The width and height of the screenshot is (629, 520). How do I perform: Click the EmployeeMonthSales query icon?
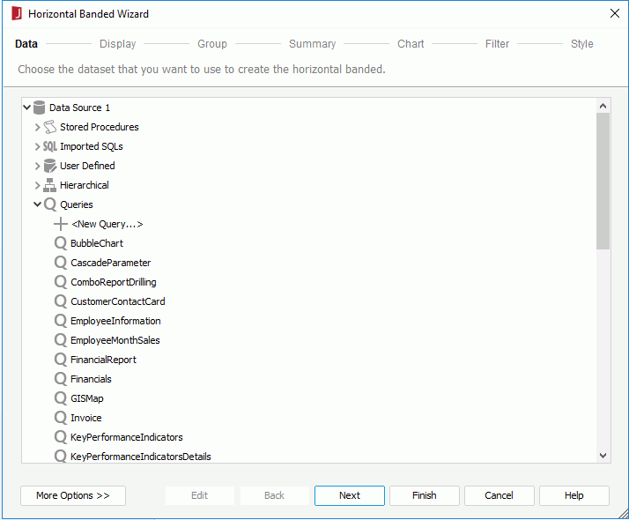[x=61, y=340]
